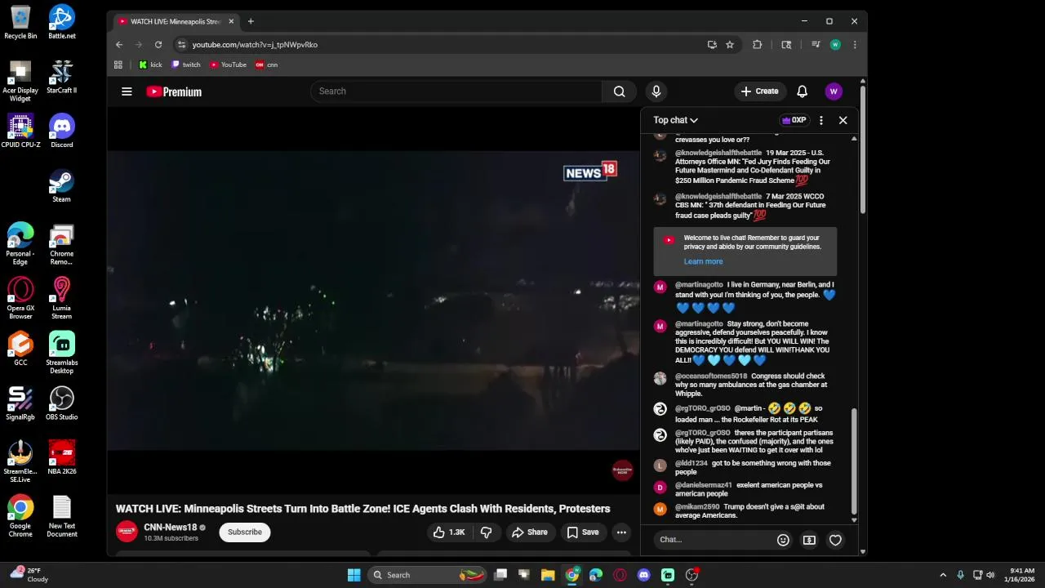Open the twitch bookmark
1045x588 pixels.
[186, 65]
